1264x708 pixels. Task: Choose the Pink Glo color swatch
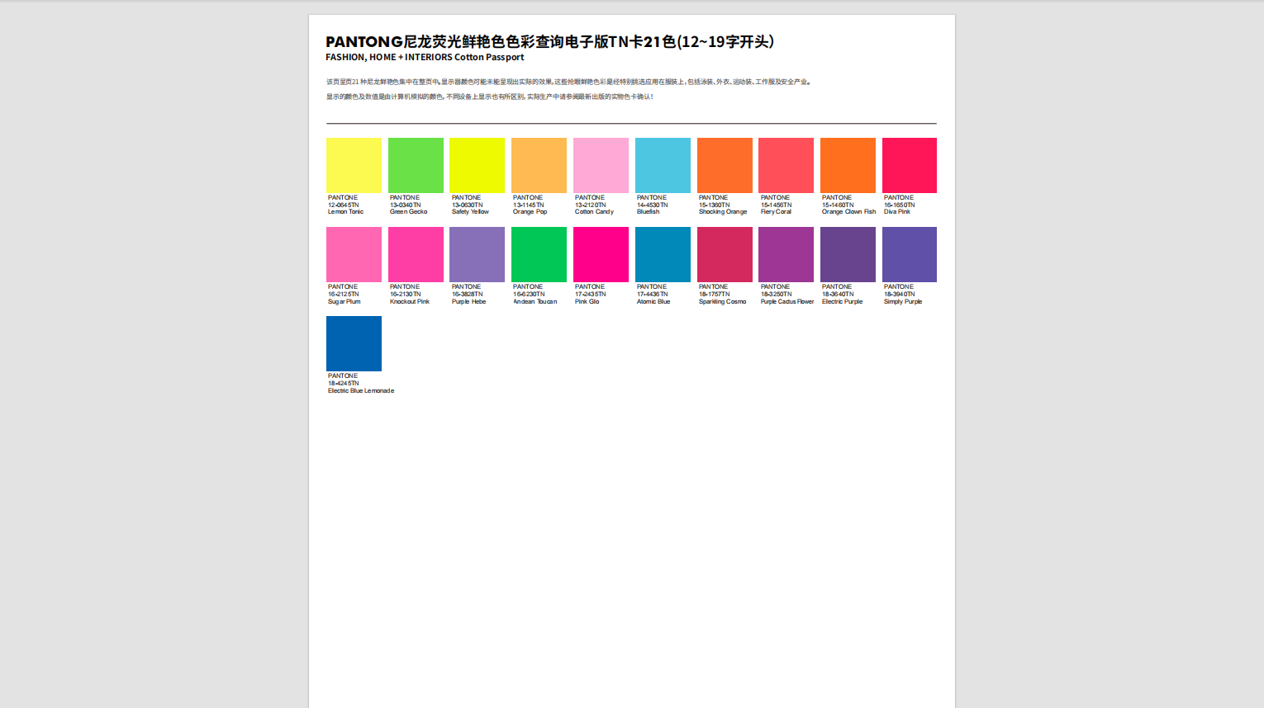[601, 254]
